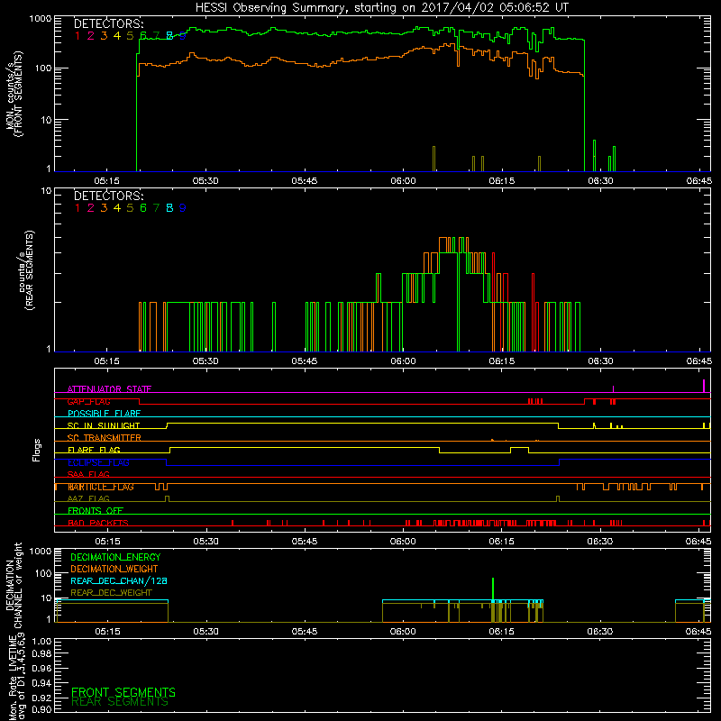Click the HESSI Observing Summary title text
Screen dimensions: 721x721
click(381, 8)
